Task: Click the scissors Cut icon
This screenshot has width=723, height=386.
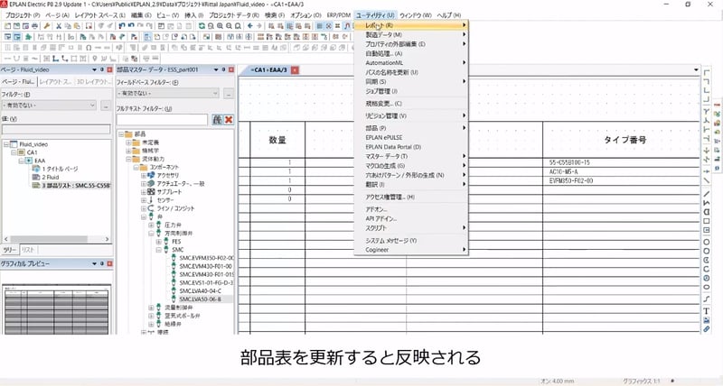Action: [59, 26]
